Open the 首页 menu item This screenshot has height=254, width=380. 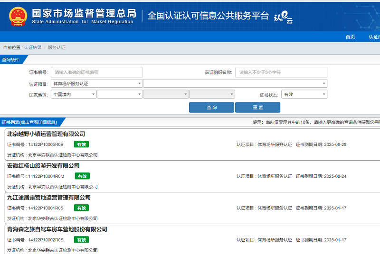click(x=350, y=37)
